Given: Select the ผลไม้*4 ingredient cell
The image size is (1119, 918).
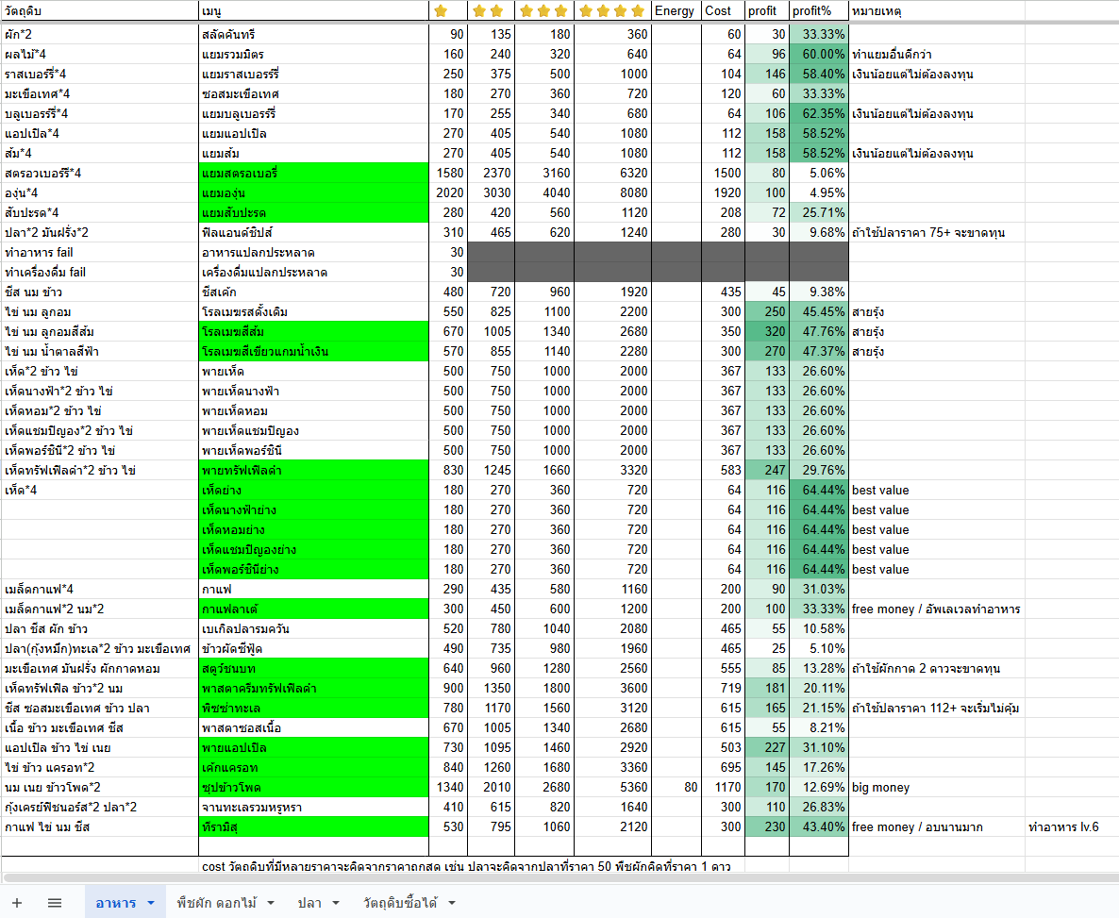Looking at the screenshot, I should (x=100, y=55).
